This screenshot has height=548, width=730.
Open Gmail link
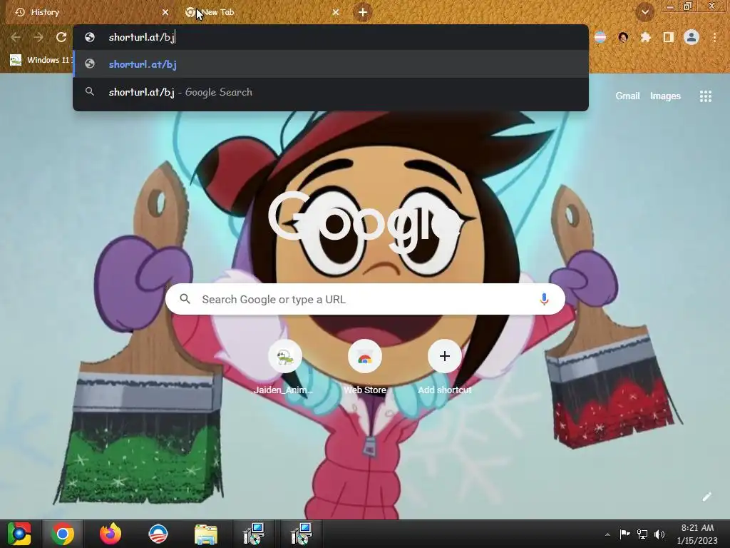coord(627,96)
